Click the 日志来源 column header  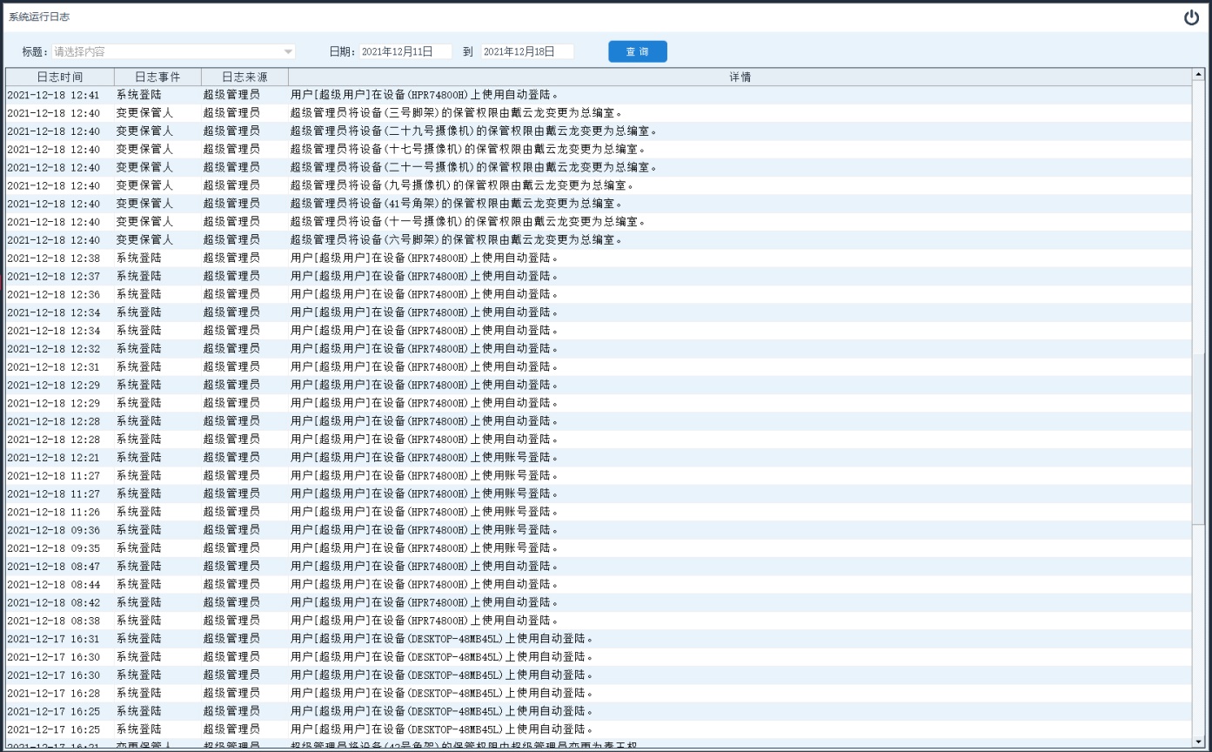tap(244, 77)
